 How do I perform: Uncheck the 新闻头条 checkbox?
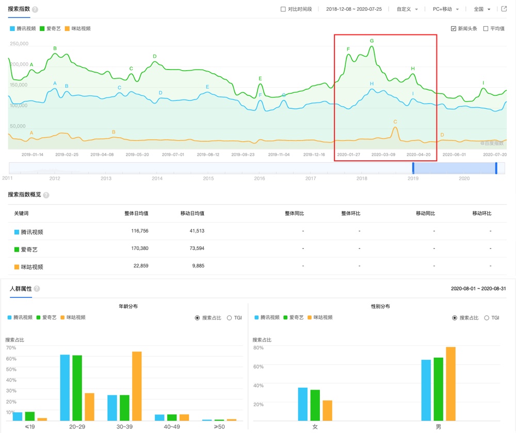(x=454, y=28)
